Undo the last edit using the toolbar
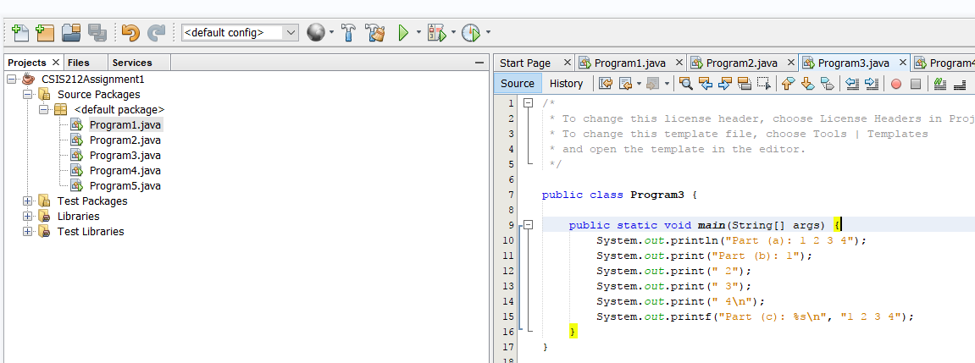The height and width of the screenshot is (363, 975). pyautogui.click(x=130, y=33)
